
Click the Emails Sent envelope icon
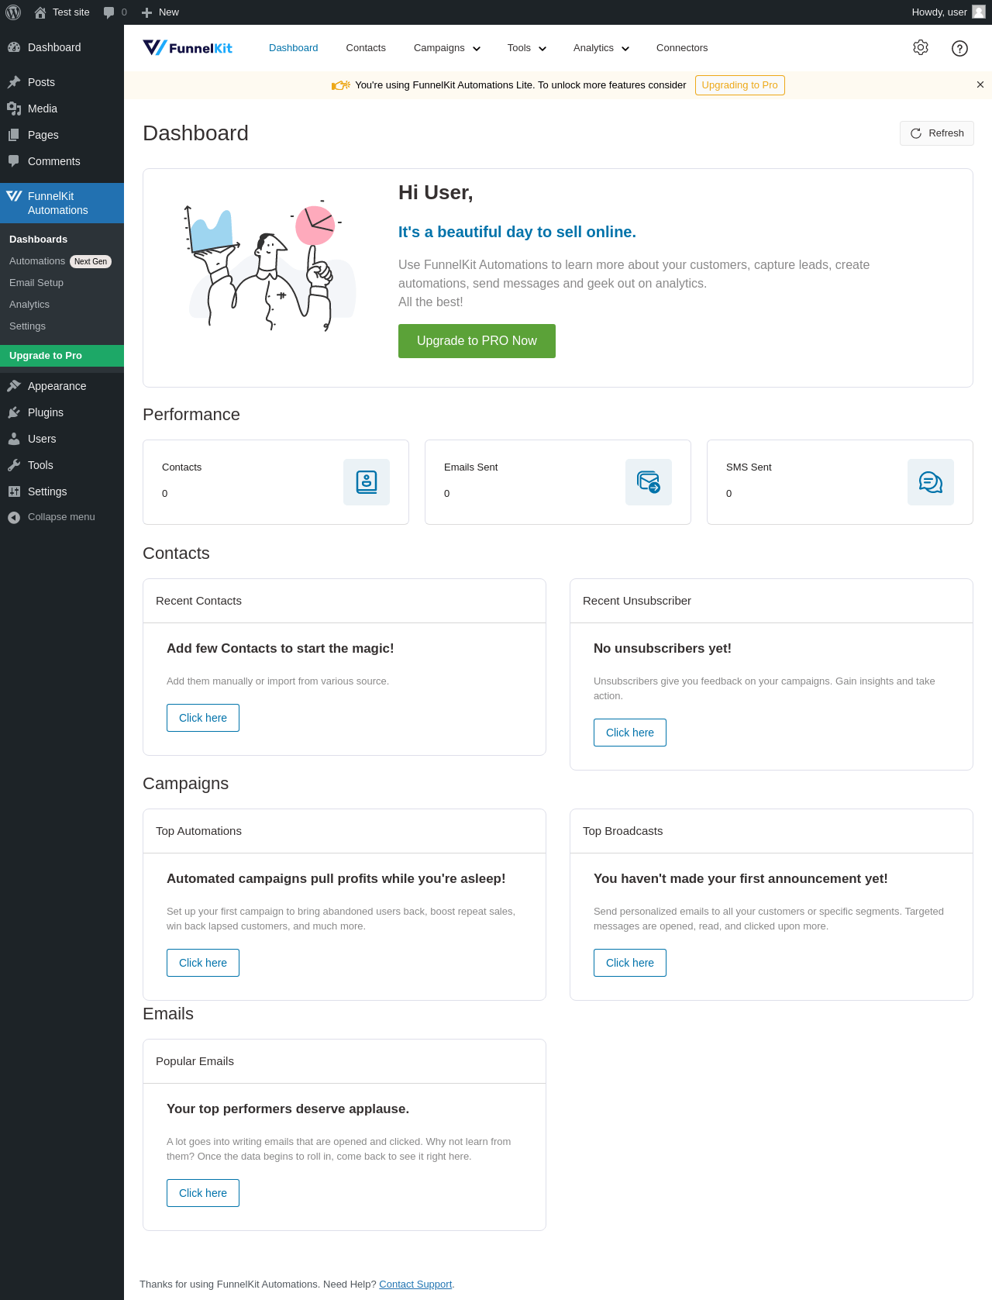649,482
